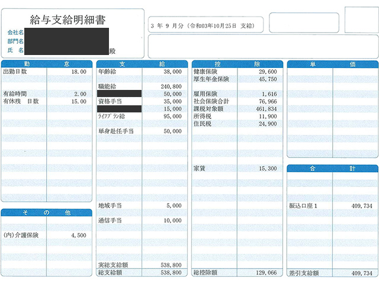Click the 年齢給 amount 38,000
Image resolution: width=379 pixels, height=284 pixels.
(171, 72)
